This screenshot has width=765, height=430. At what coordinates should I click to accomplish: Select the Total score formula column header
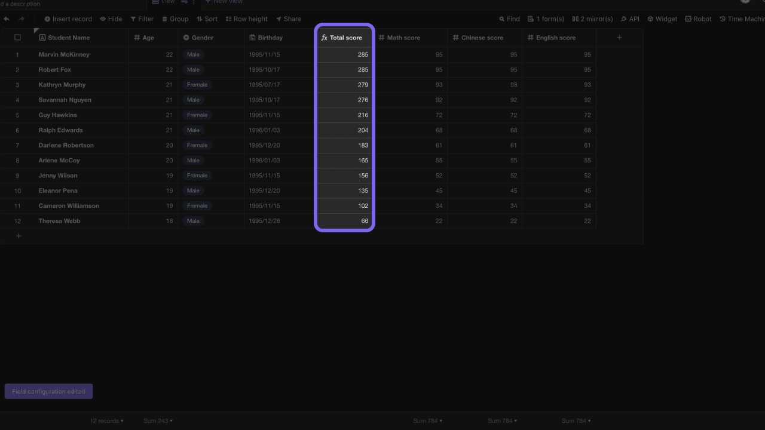pyautogui.click(x=344, y=38)
